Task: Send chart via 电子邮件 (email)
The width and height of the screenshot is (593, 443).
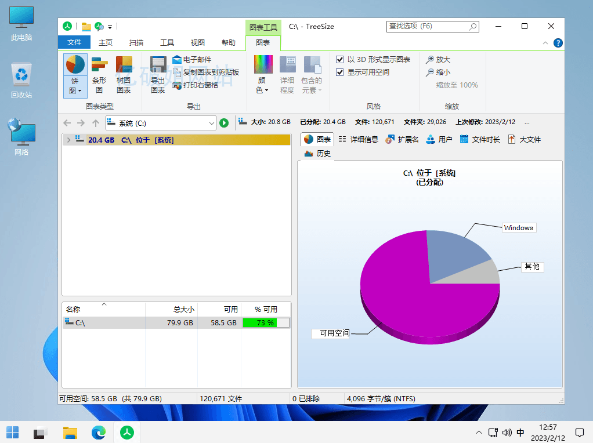Action: click(192, 59)
